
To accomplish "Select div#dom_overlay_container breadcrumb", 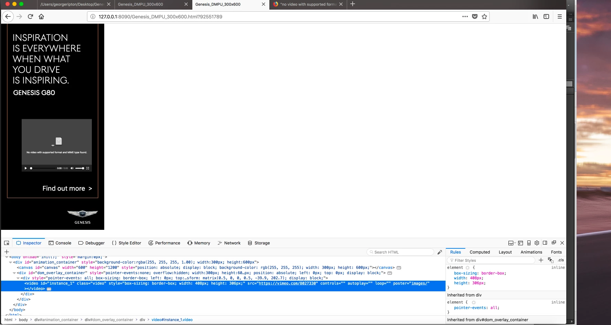I will pos(109,320).
